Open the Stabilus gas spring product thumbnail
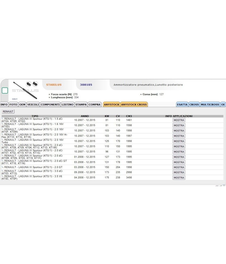The height and width of the screenshot is (264, 226). (x=25, y=90)
